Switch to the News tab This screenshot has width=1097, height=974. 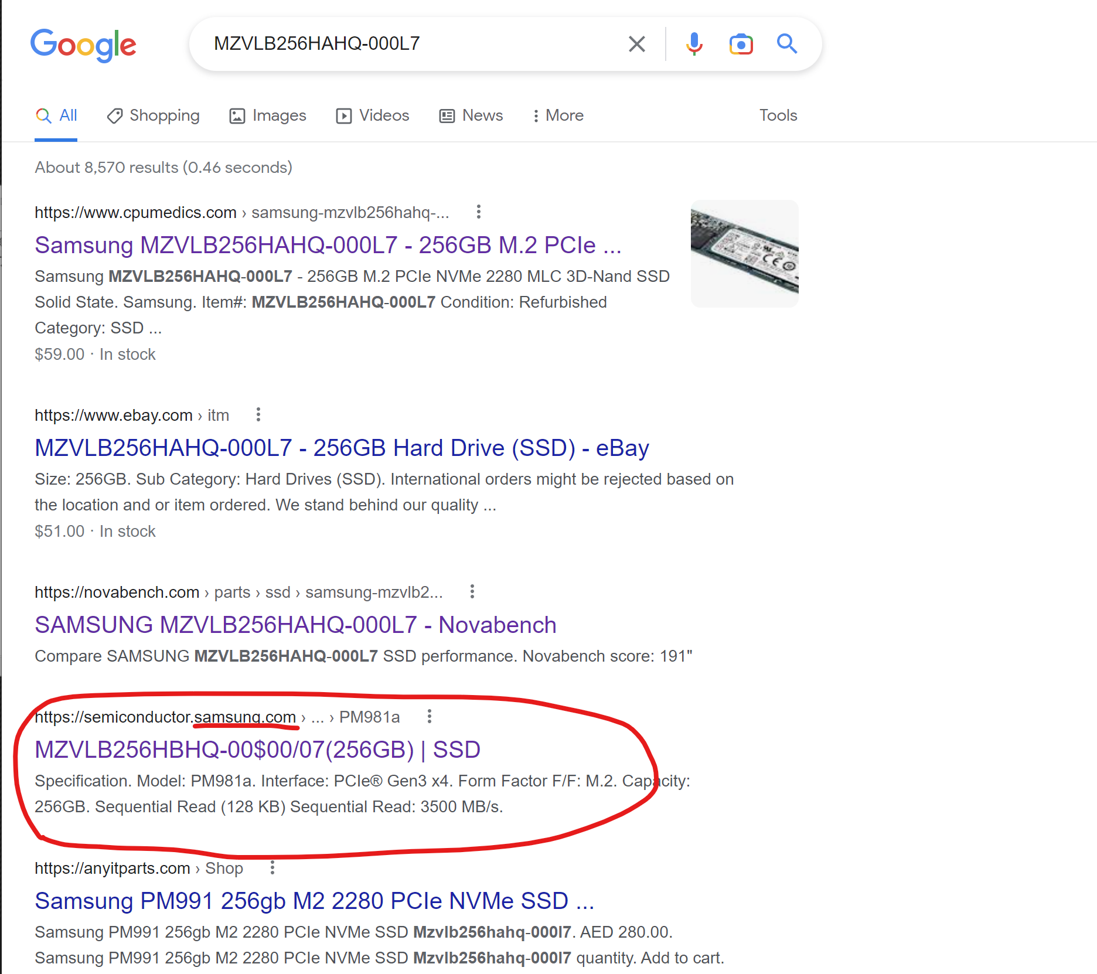[x=471, y=115]
